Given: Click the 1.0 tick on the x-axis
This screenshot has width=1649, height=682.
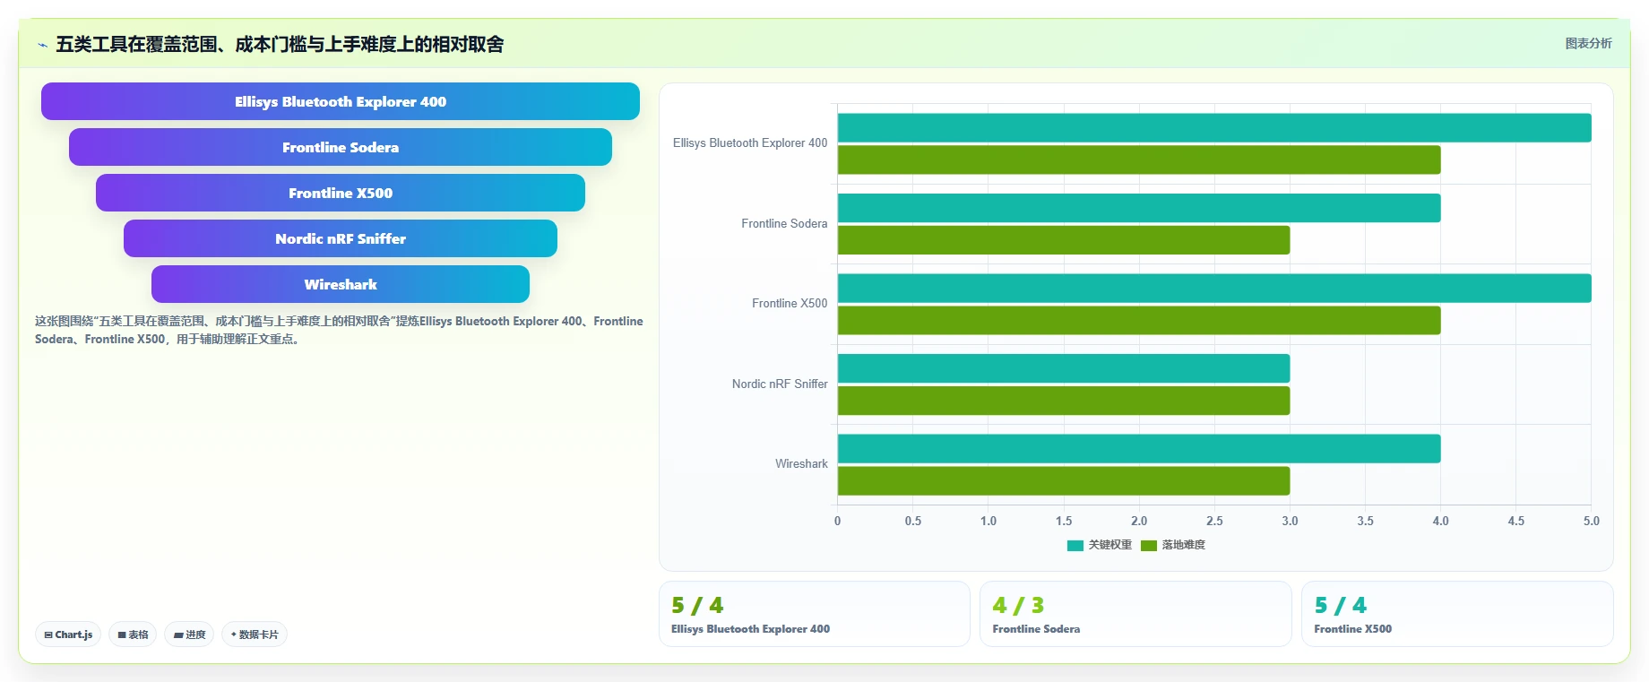Looking at the screenshot, I should pos(989,521).
